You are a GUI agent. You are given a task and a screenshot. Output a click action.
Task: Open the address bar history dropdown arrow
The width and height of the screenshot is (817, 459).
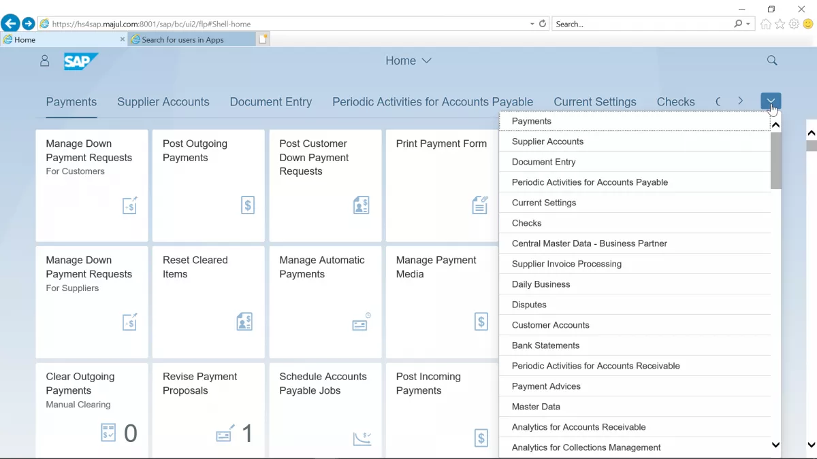click(532, 24)
